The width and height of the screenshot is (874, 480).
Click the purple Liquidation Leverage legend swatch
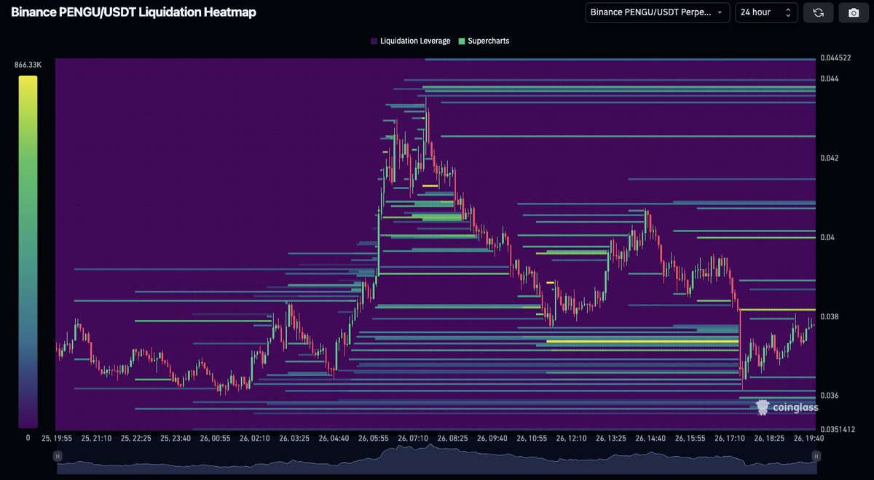pyautogui.click(x=374, y=41)
